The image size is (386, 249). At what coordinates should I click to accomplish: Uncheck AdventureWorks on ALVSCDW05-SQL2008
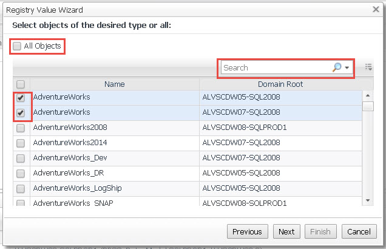click(x=21, y=97)
